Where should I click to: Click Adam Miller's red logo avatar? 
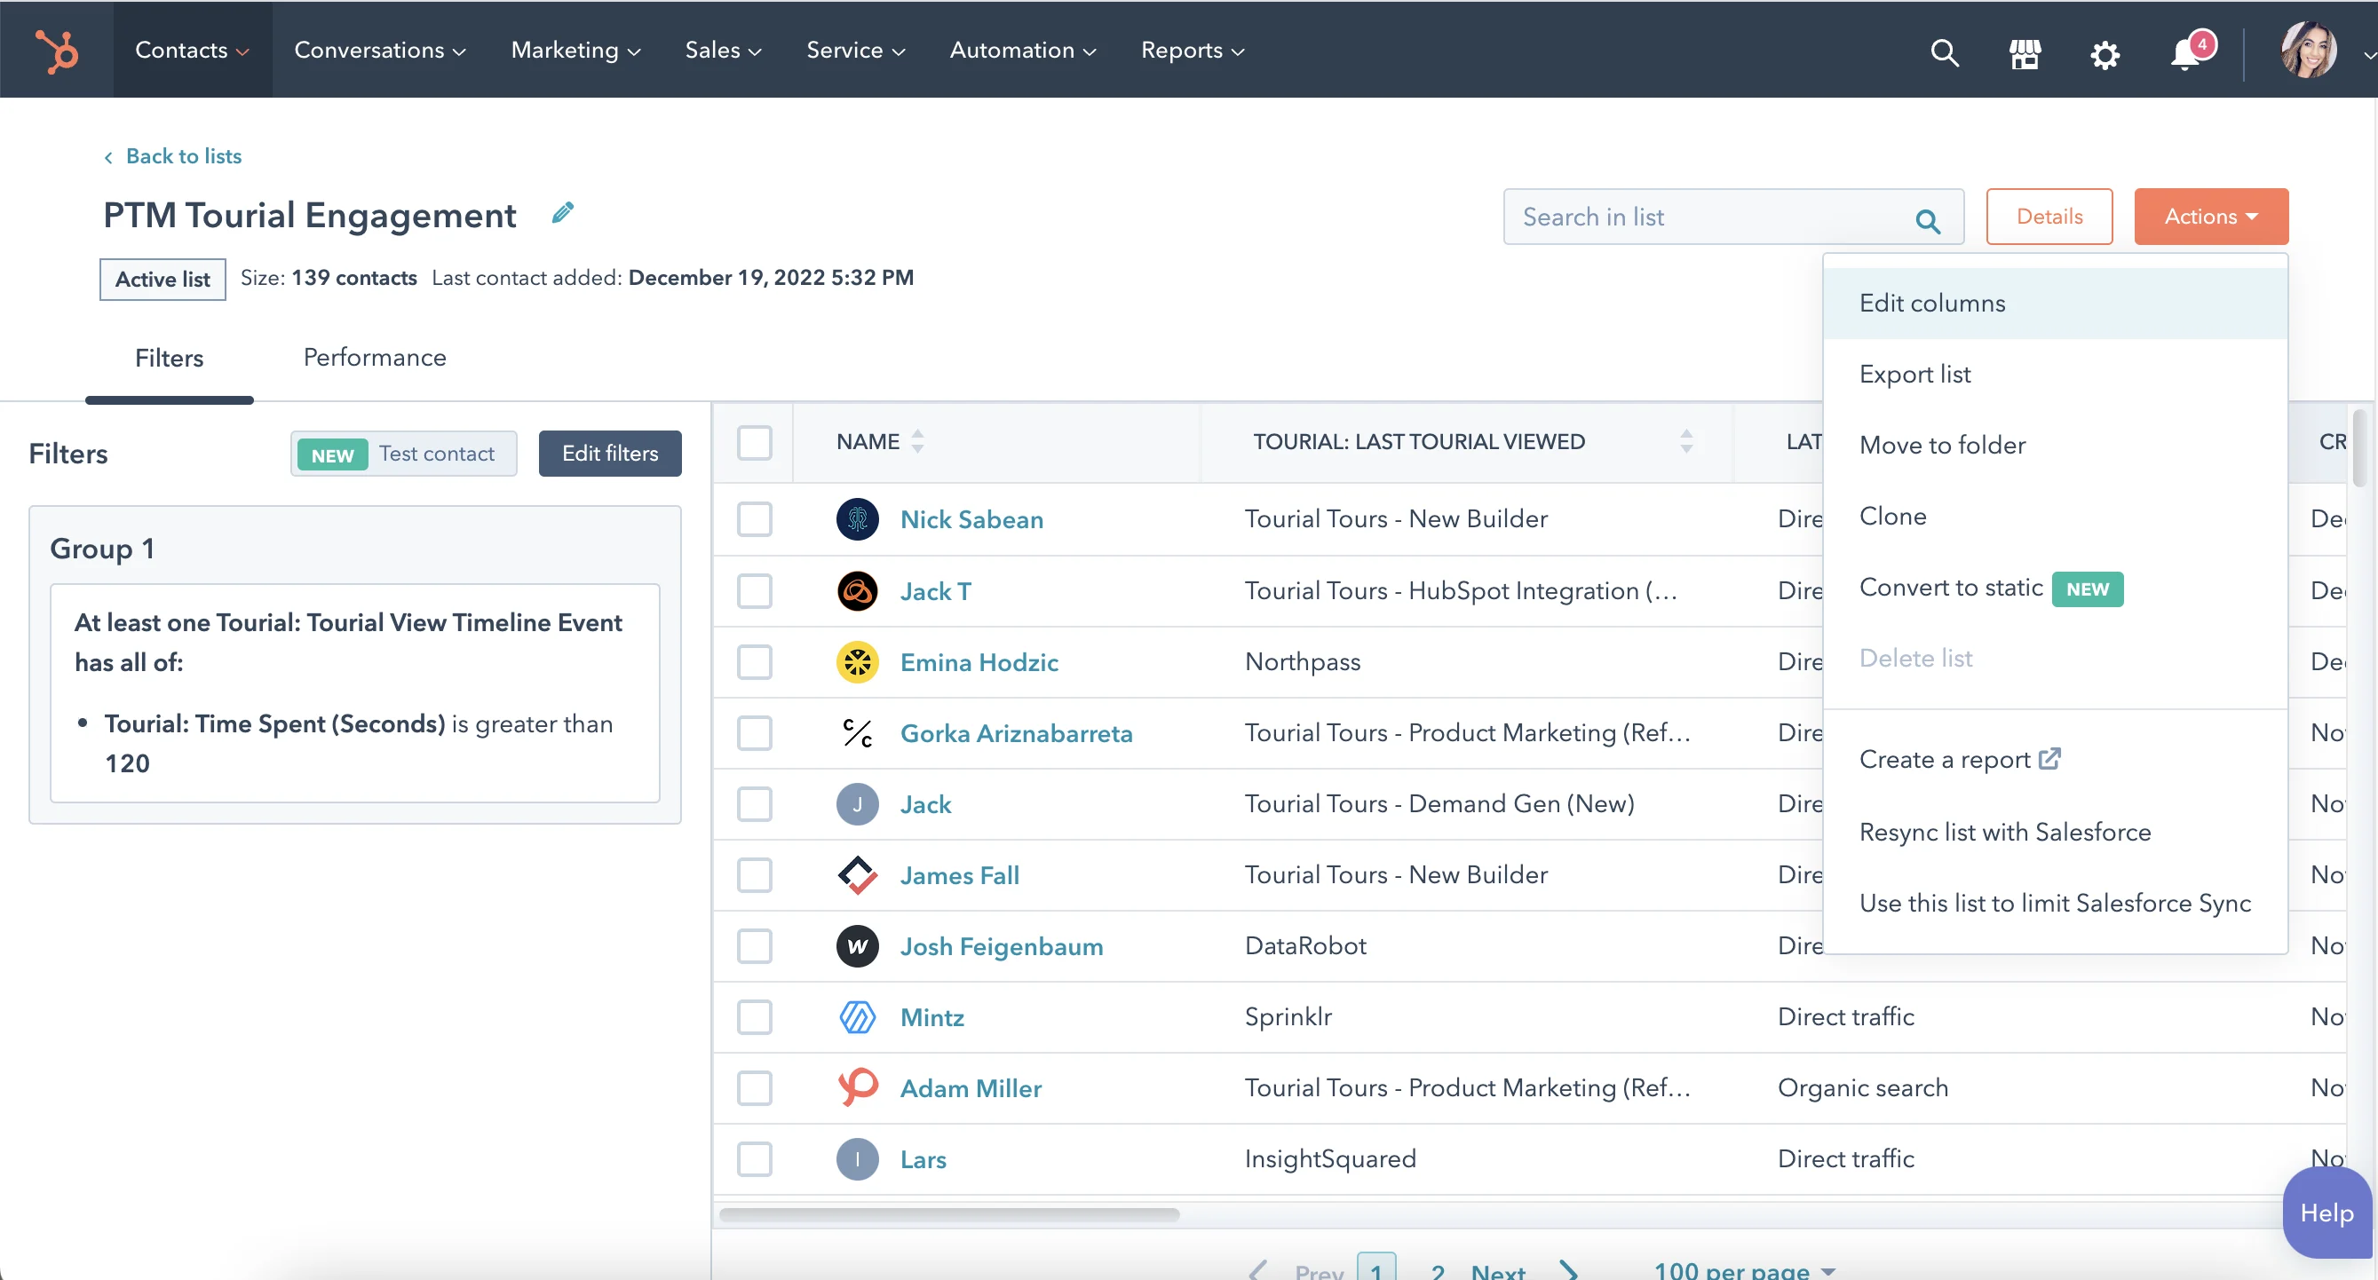point(857,1087)
